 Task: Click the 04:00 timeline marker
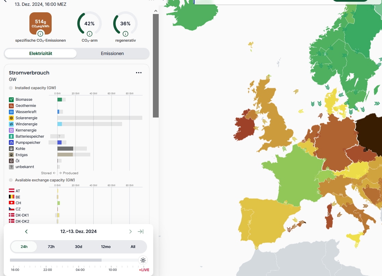point(80,270)
